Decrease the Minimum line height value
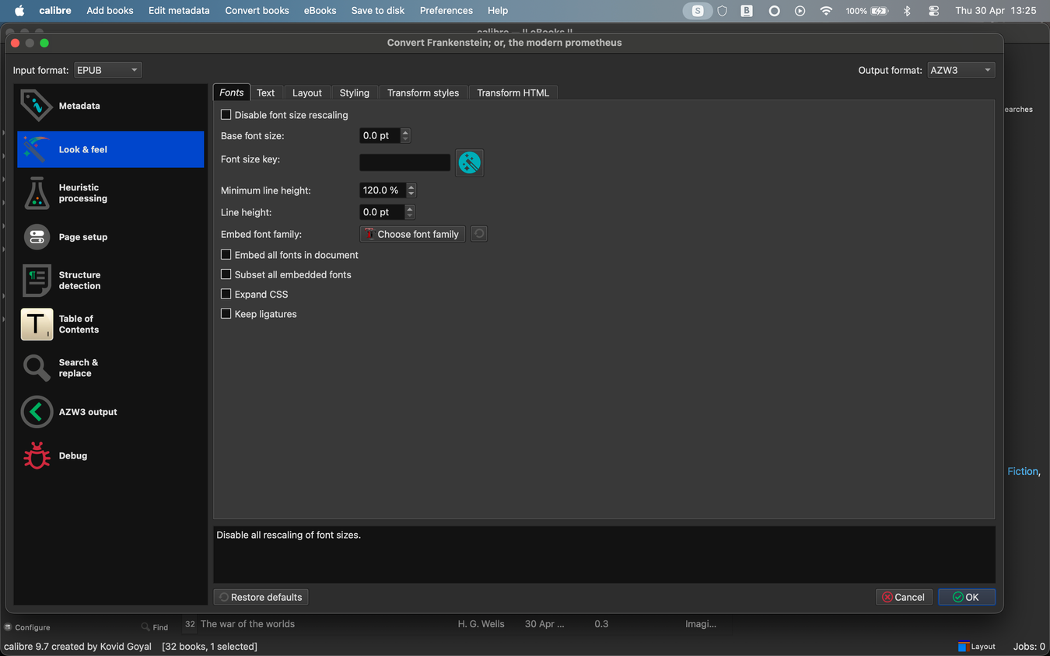 click(411, 194)
